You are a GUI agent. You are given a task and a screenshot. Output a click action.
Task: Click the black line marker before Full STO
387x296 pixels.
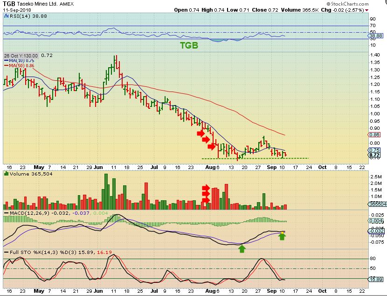coord(6,253)
